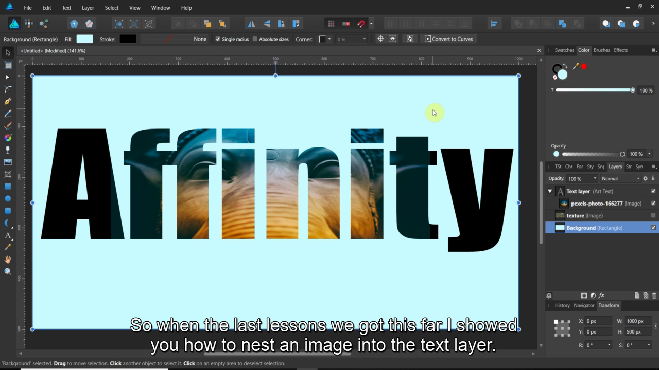Open the Layer menu
Screen dimensions: 659x370
pos(88,8)
